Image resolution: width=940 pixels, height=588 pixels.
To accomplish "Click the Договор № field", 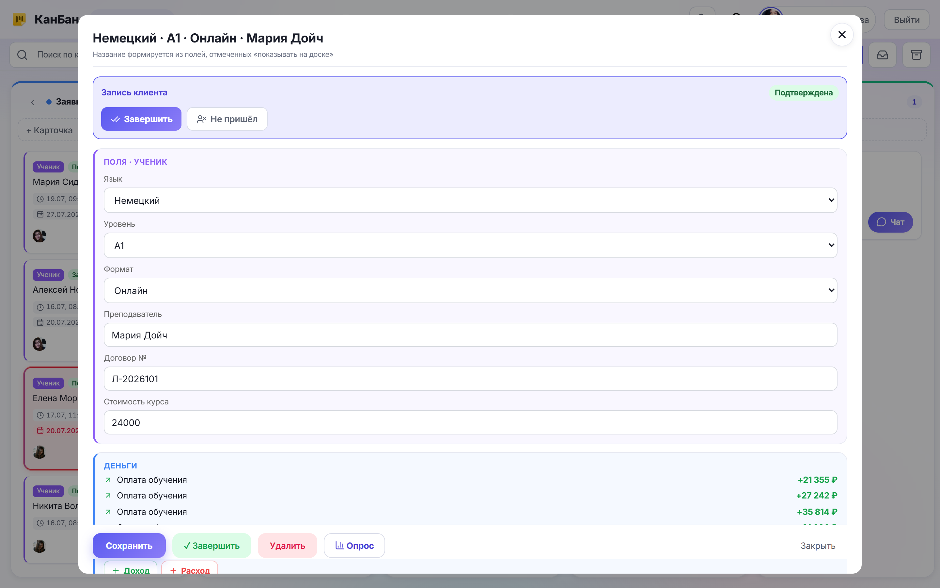I will point(470,379).
